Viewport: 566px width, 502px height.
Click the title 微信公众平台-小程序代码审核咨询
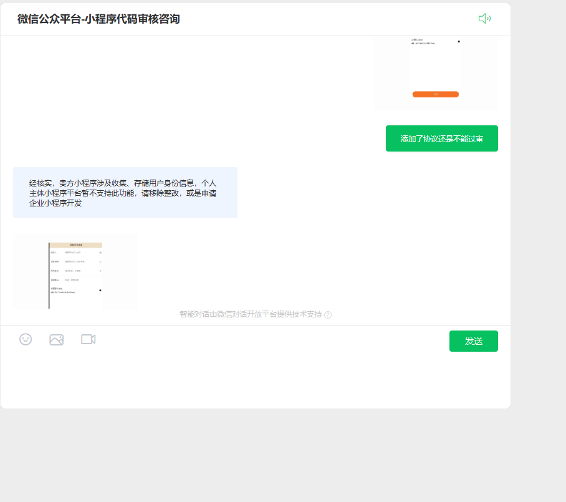[98, 19]
